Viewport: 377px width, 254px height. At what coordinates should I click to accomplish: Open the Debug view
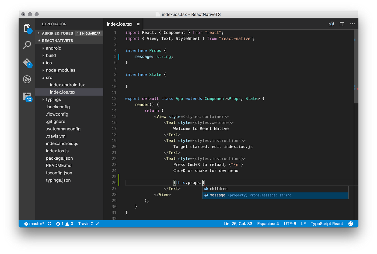[27, 79]
